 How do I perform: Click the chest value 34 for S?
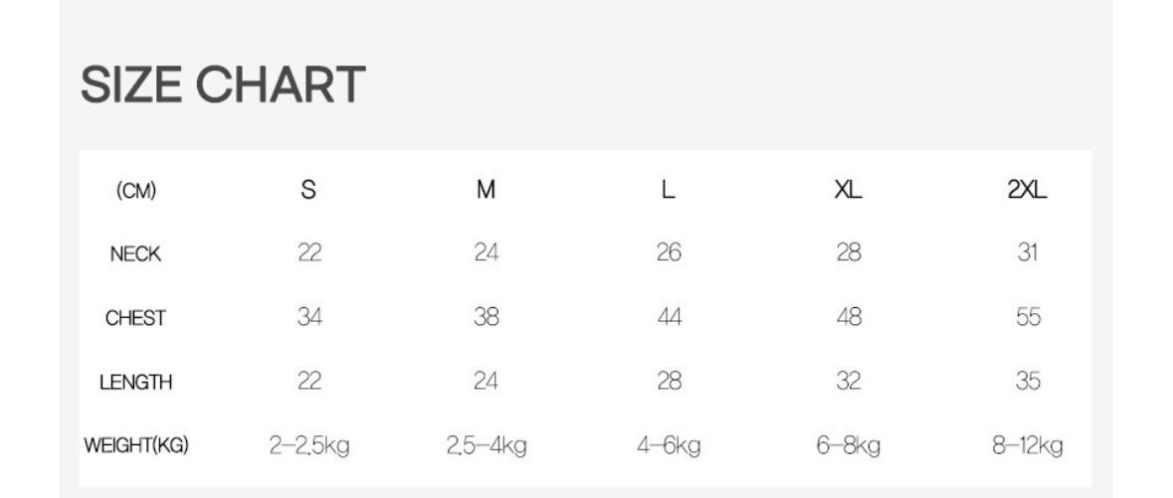[309, 317]
